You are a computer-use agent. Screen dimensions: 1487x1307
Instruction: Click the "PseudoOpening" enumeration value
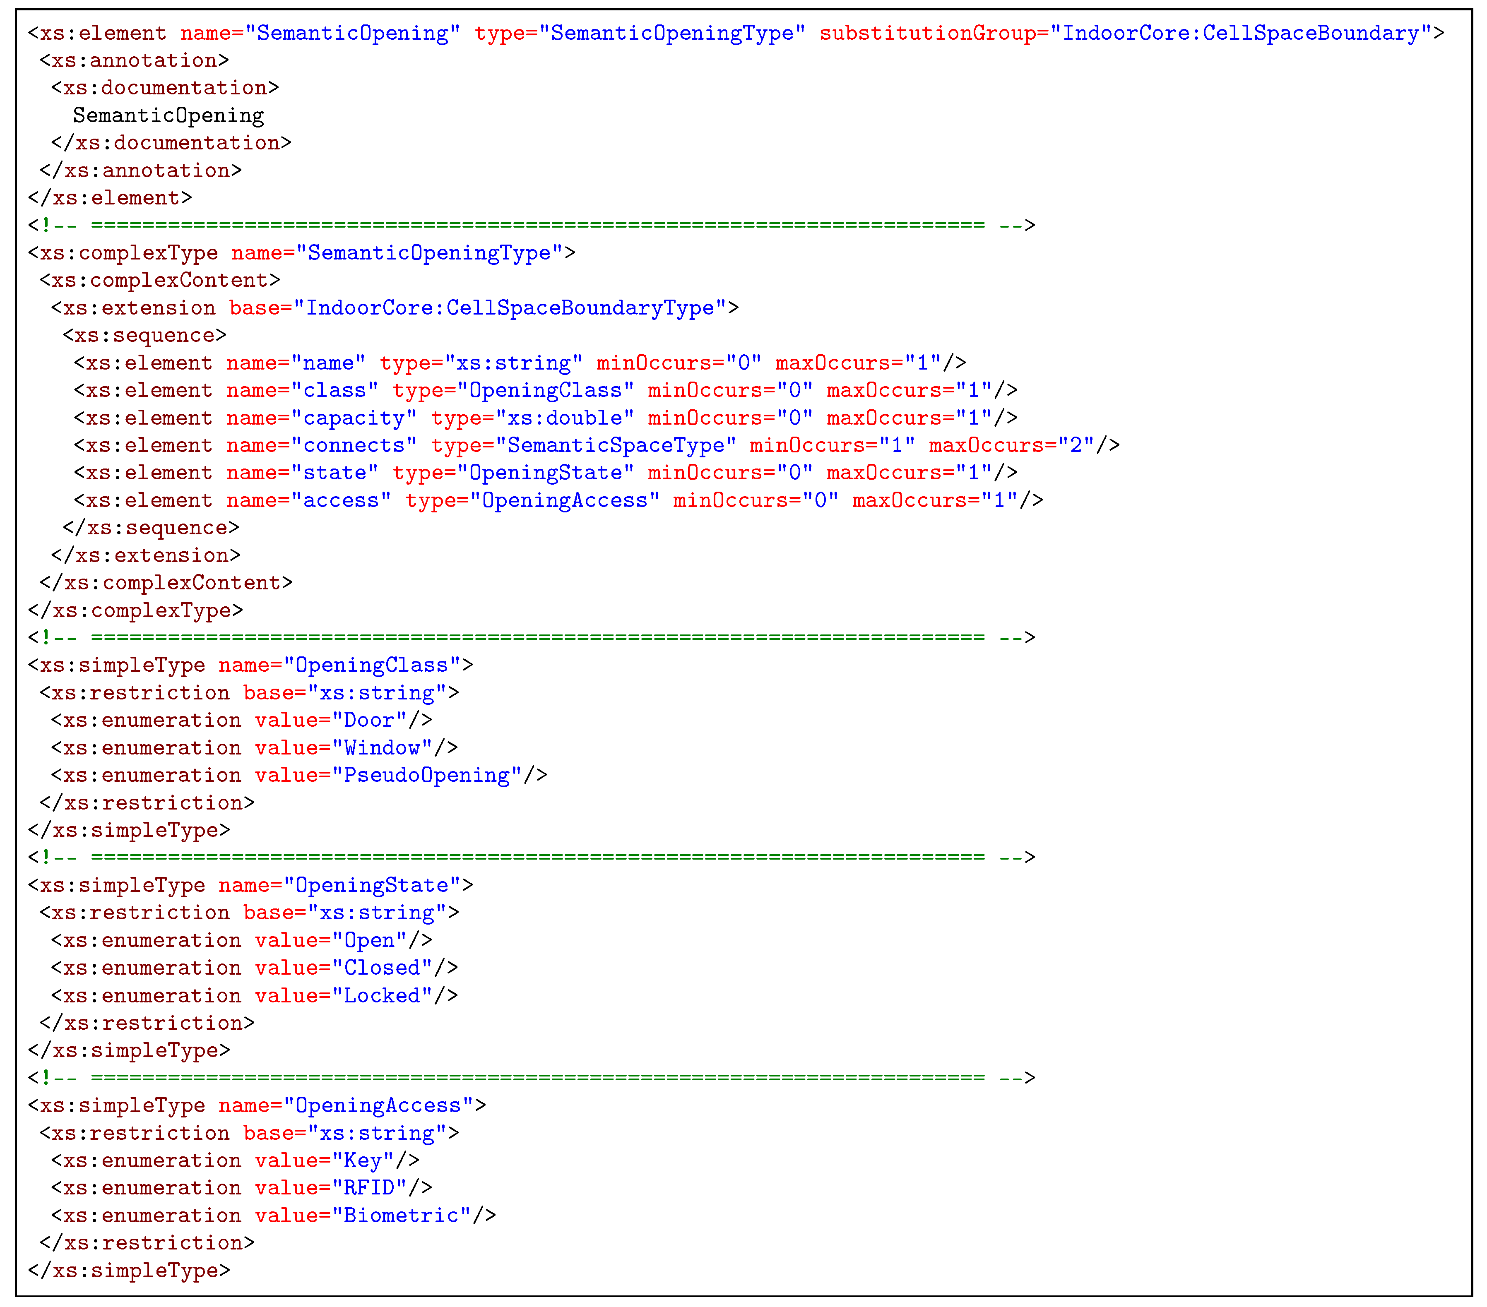426,776
